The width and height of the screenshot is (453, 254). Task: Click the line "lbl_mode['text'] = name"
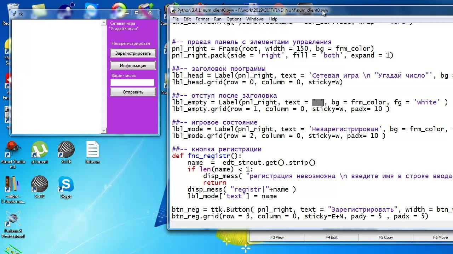[x=232, y=196]
